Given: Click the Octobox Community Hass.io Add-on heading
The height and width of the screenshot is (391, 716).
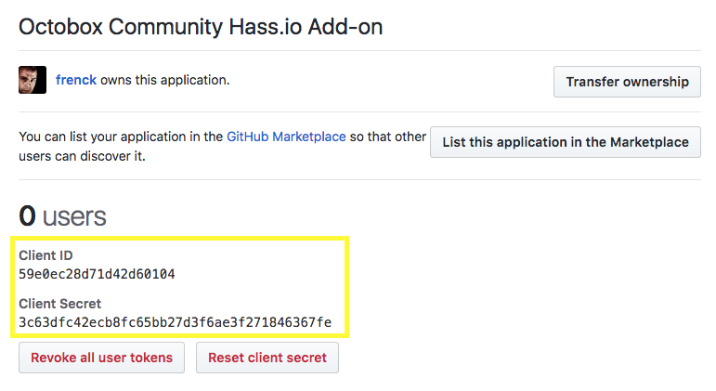Looking at the screenshot, I should (201, 27).
